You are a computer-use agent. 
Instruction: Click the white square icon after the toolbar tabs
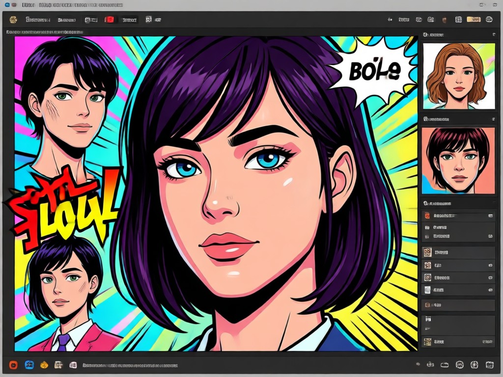point(148,20)
